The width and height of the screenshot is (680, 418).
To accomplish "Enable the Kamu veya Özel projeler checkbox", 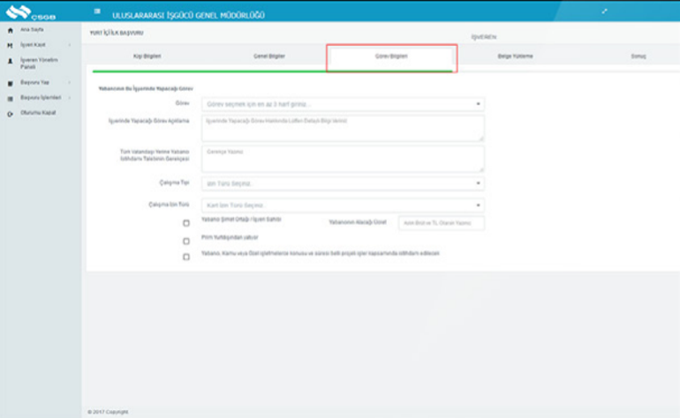I will pos(186,257).
